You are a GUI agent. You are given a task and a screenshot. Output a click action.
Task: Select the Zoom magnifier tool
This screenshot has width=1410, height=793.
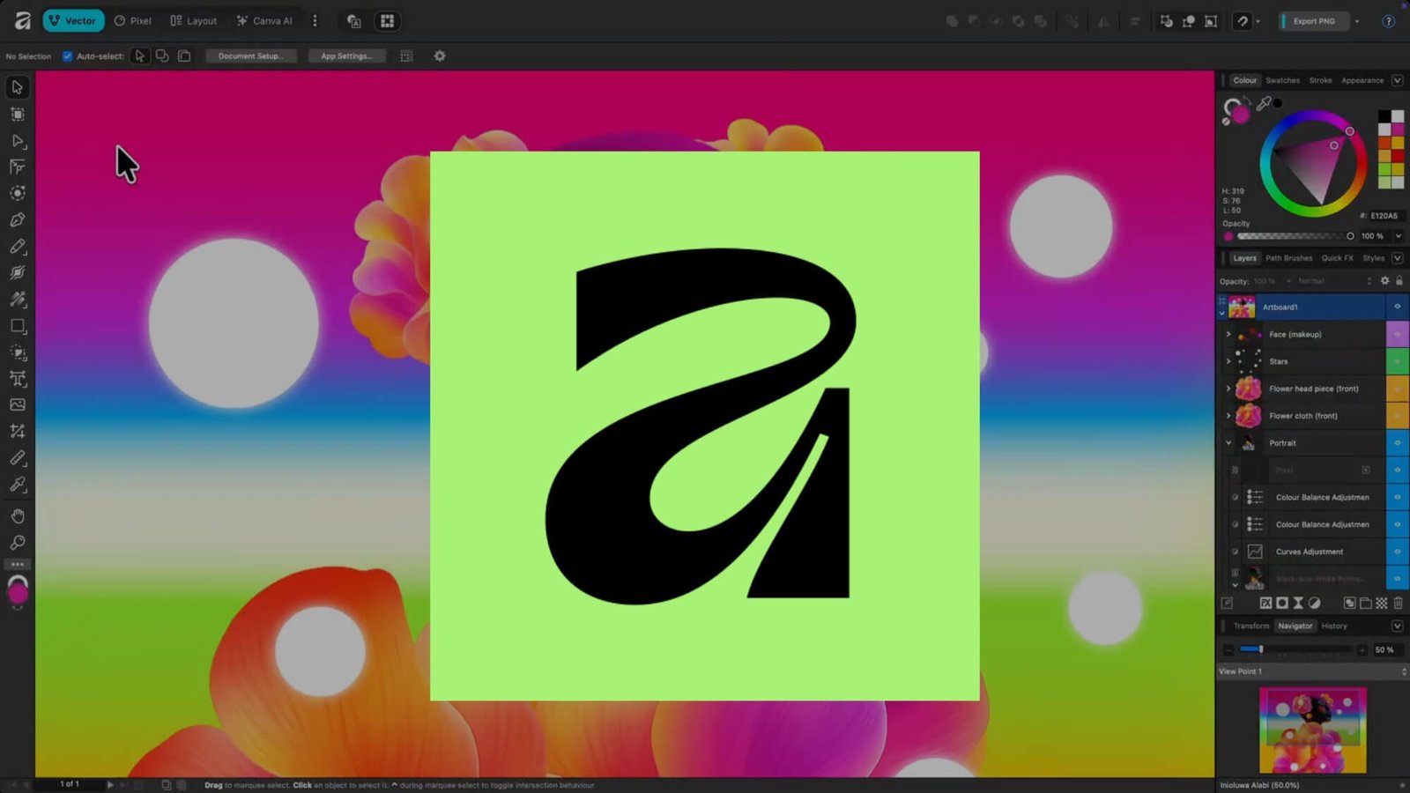coord(18,543)
